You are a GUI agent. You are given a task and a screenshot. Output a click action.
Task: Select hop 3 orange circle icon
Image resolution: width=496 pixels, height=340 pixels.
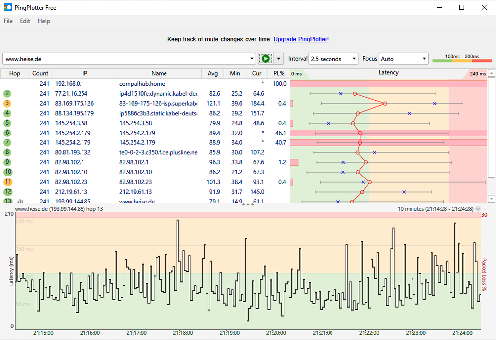[x=7, y=103]
